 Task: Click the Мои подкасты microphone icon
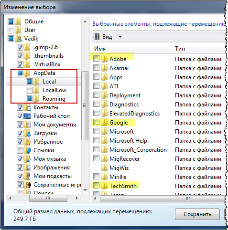pos(27,176)
